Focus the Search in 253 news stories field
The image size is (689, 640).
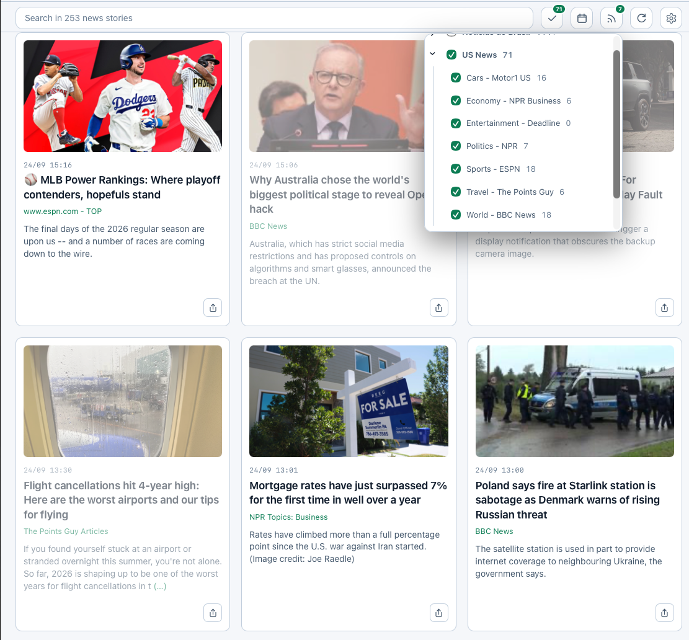coord(274,19)
